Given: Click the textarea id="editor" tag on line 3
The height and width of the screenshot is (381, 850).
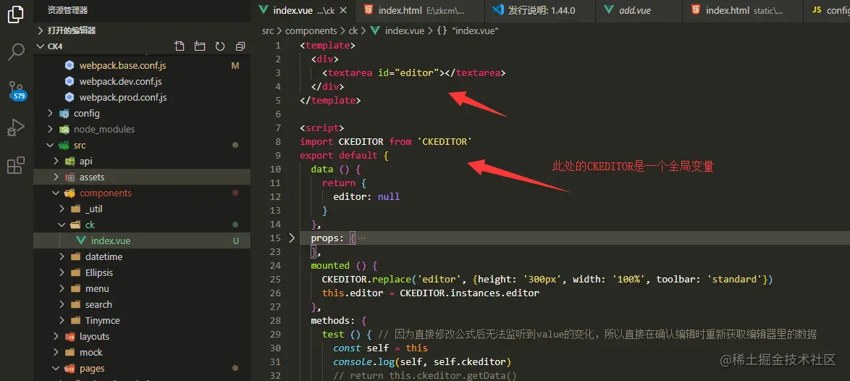Looking at the screenshot, I should (x=413, y=72).
